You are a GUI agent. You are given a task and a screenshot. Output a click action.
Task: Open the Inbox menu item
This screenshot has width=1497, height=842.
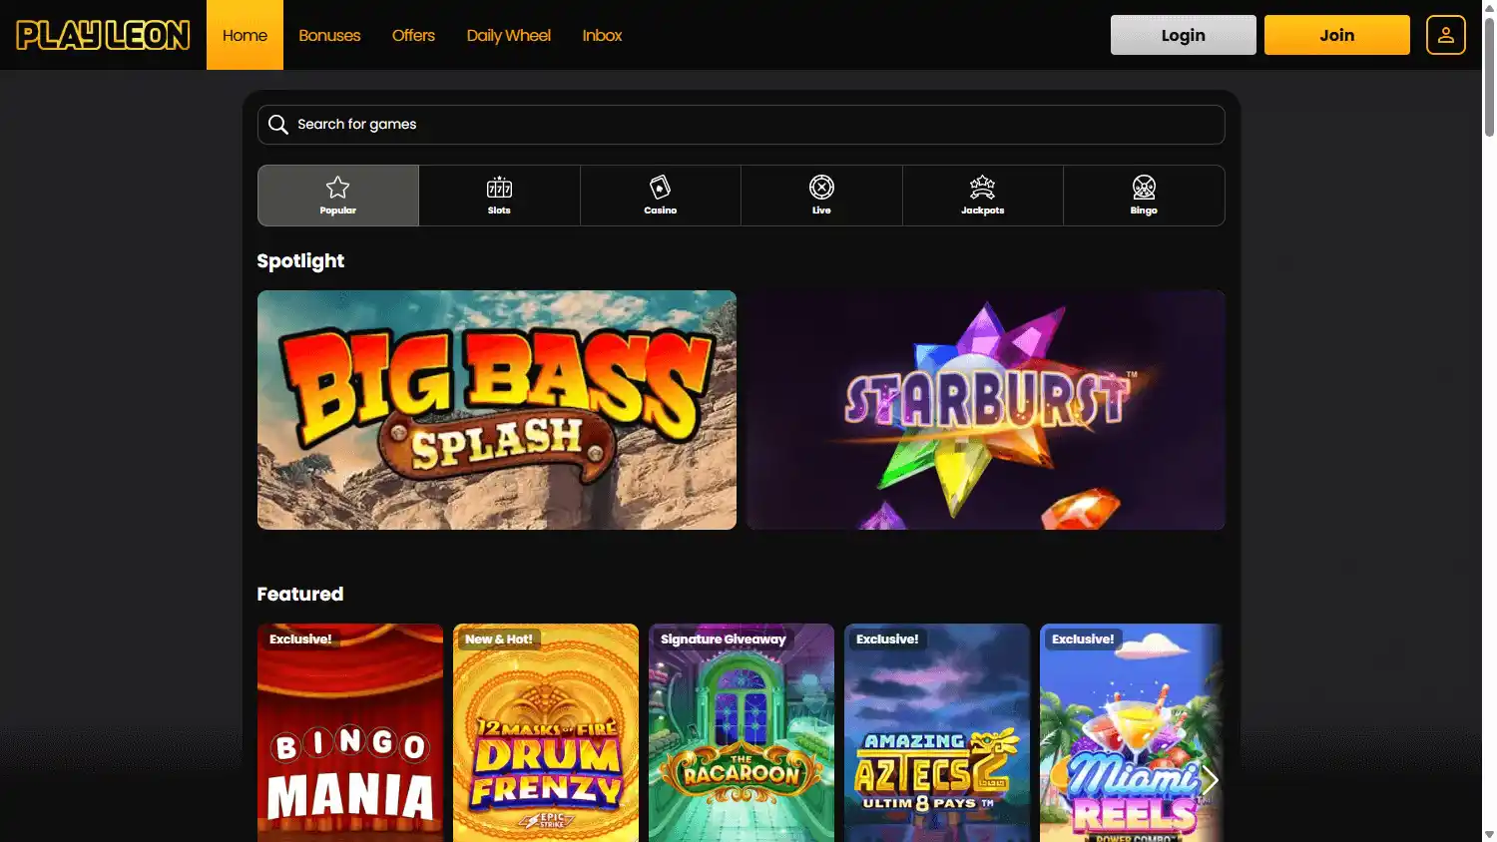pos(602,35)
